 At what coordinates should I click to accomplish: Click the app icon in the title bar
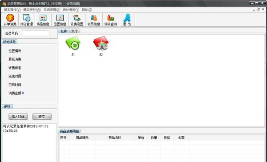click(x=4, y=4)
